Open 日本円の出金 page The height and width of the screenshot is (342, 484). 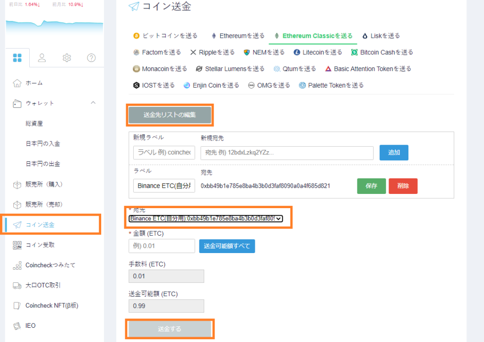43,164
